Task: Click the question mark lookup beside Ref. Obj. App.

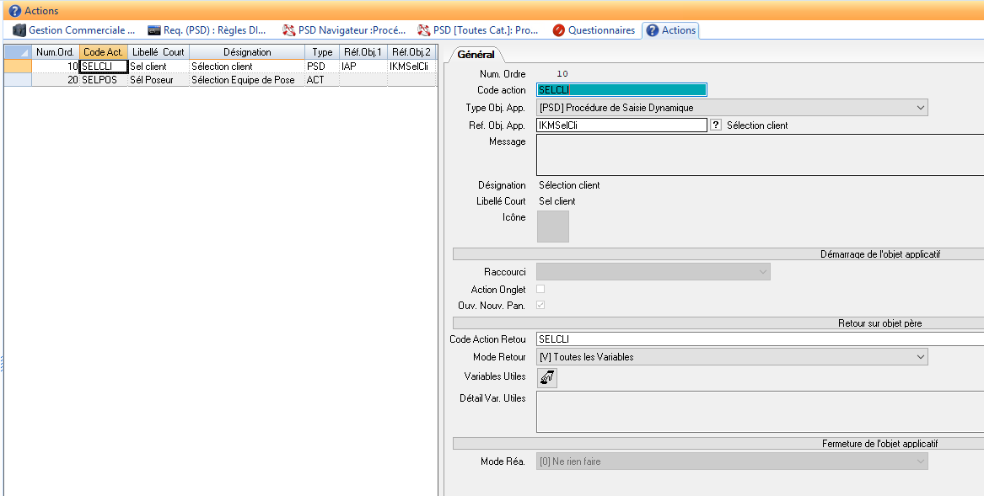Action: click(716, 125)
